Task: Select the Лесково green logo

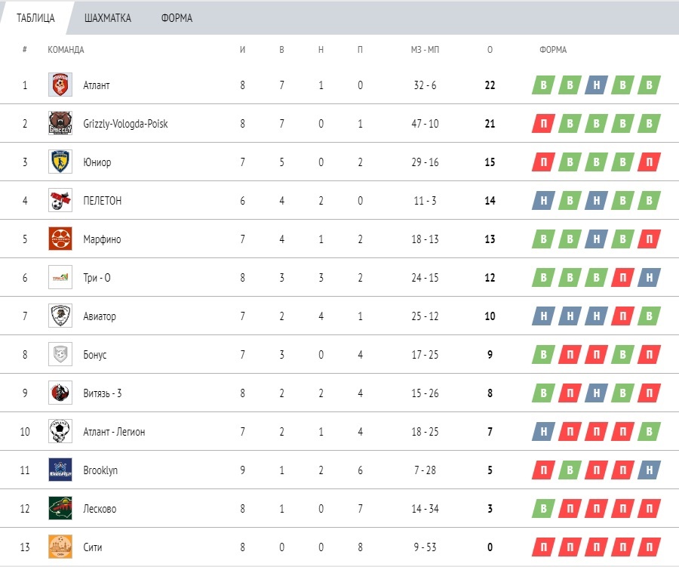Action: 60,508
